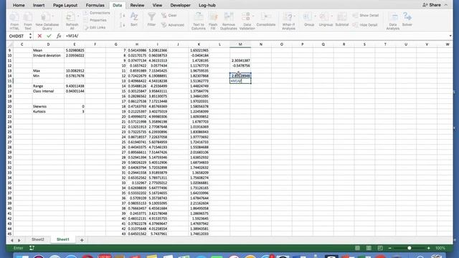Collapse the ribbon with the chevron
Screen dimensions: 459x258
(446, 5)
